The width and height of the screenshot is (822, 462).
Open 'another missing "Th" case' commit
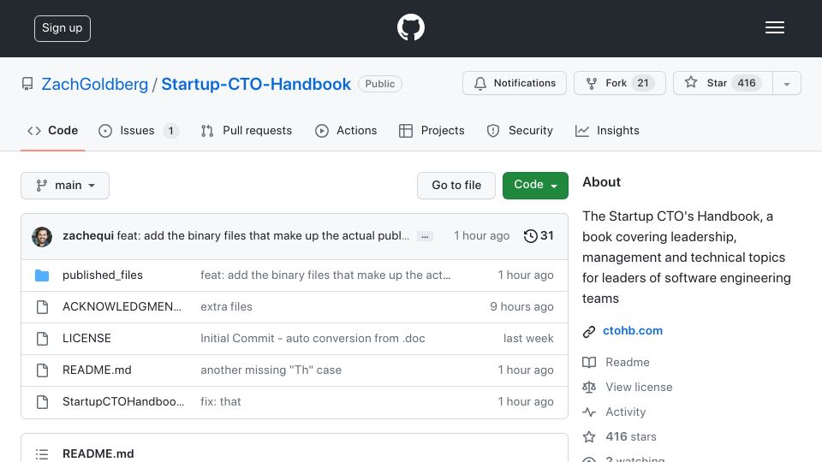[271, 370]
